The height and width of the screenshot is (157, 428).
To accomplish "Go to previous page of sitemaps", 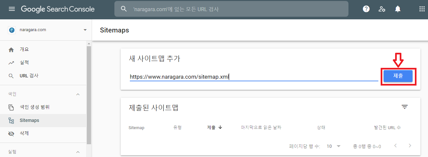I will click(x=396, y=146).
